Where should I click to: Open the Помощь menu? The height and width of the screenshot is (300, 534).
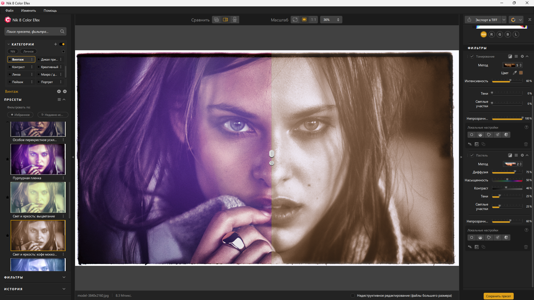tap(50, 11)
